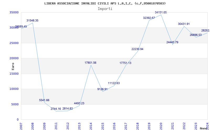The height and width of the screenshot is (131, 210).
Task: Click x-axis year 2017
Action: [126, 126]
